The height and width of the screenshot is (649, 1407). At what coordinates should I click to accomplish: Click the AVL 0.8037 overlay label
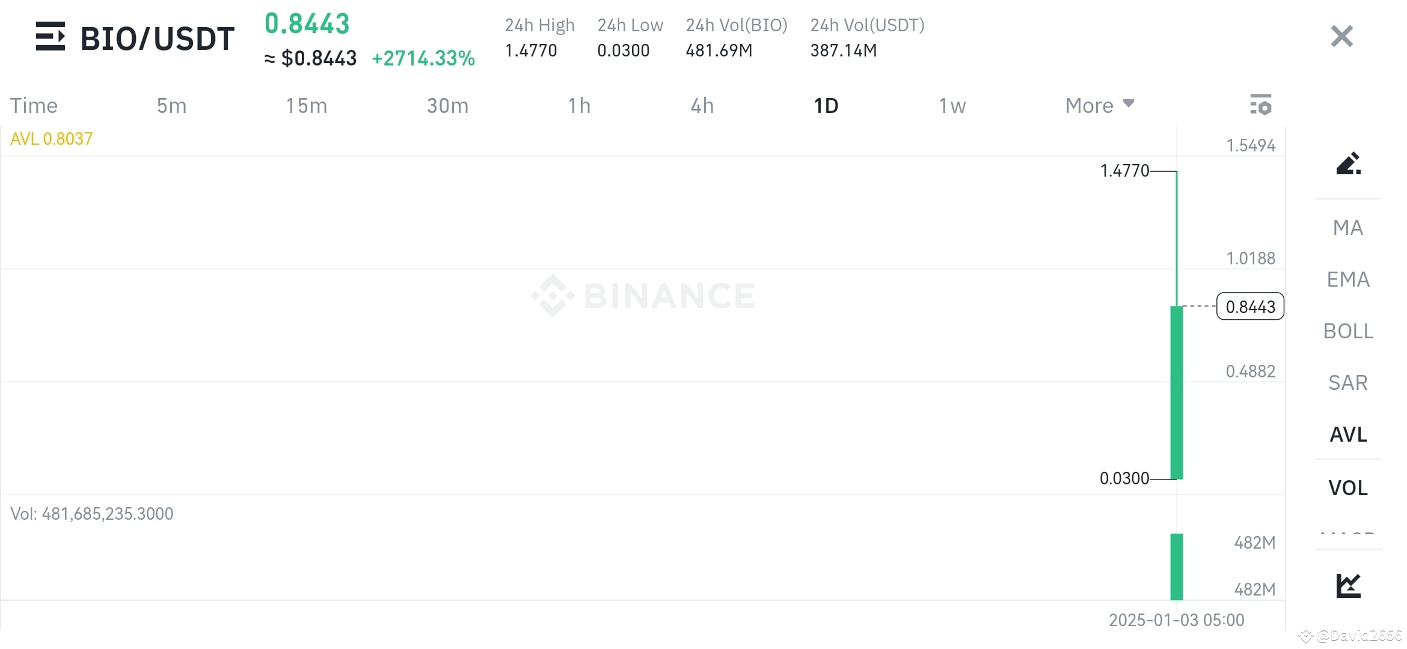[51, 138]
